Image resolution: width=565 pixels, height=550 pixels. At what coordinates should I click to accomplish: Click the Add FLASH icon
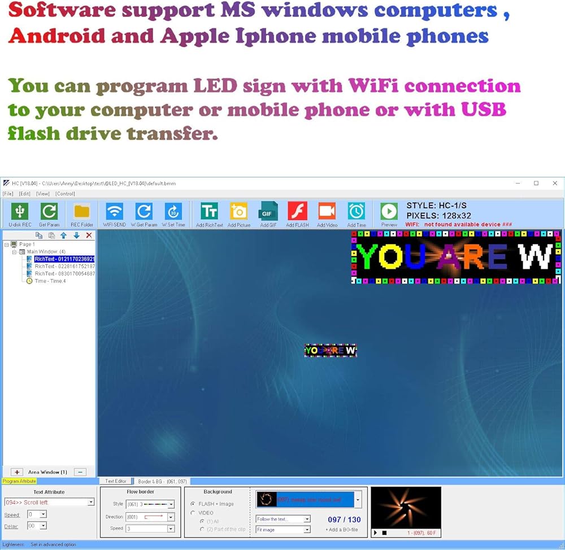pos(297,212)
